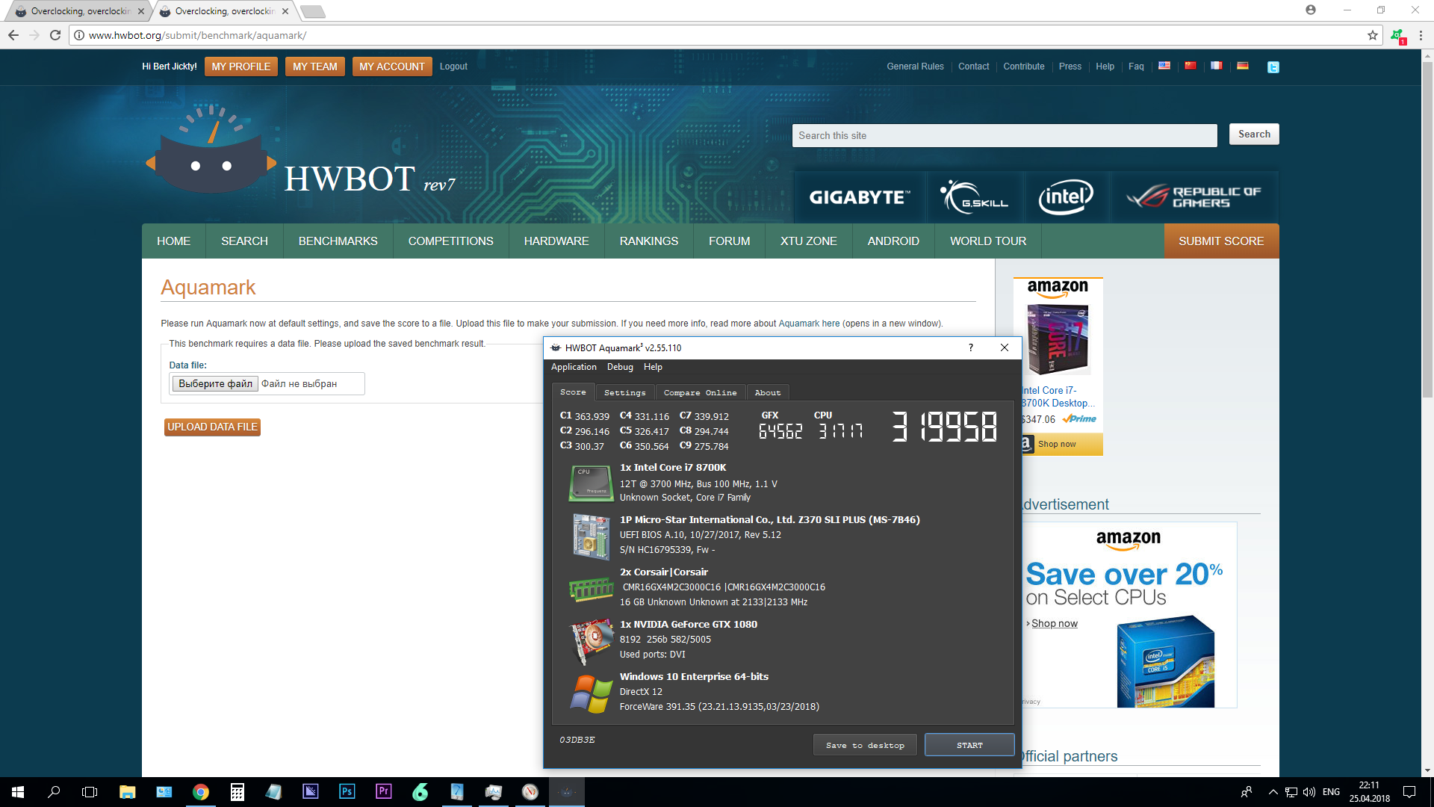Open the Gigabyte sponsor logo

(860, 197)
